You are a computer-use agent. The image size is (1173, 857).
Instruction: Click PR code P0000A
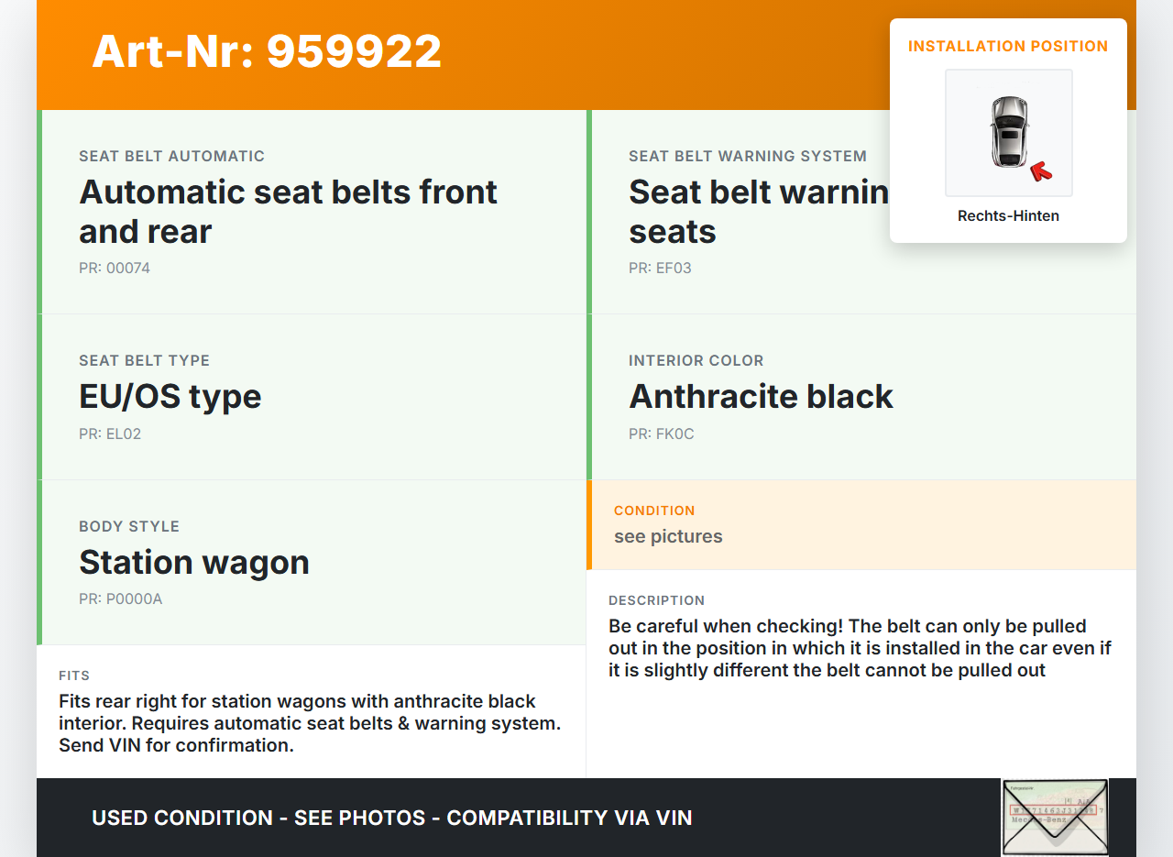121,599
